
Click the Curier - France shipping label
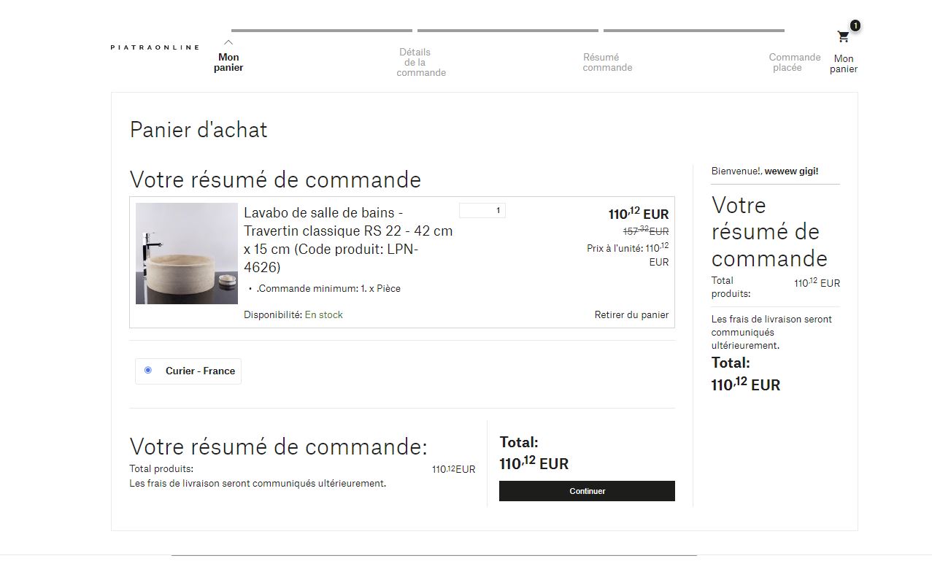pos(200,371)
